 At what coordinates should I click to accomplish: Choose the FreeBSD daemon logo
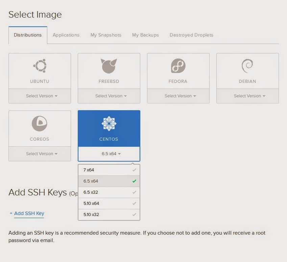tap(109, 66)
